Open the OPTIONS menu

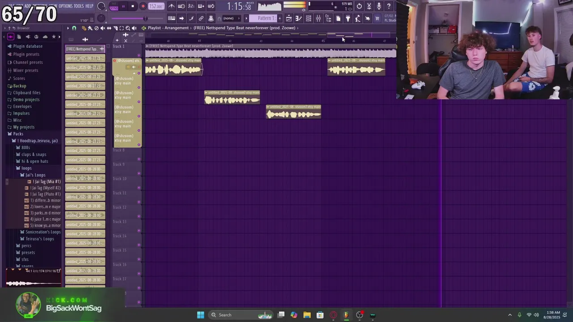[x=65, y=6]
